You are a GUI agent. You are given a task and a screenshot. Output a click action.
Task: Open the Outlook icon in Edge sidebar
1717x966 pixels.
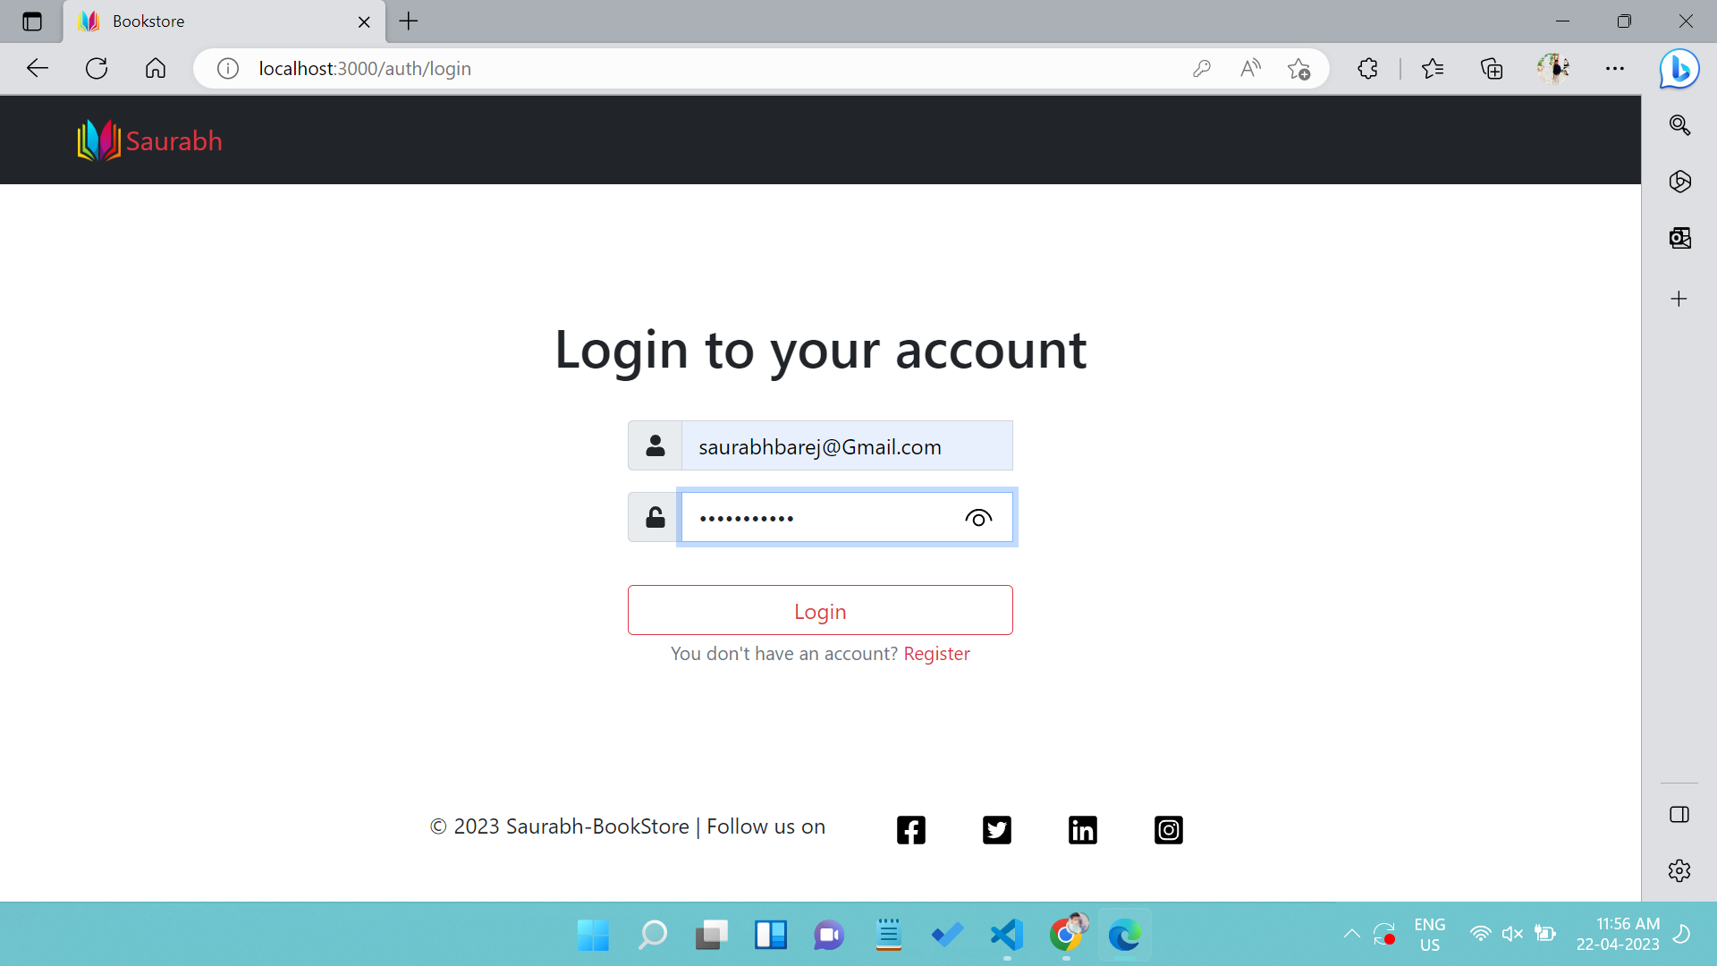pyautogui.click(x=1679, y=238)
